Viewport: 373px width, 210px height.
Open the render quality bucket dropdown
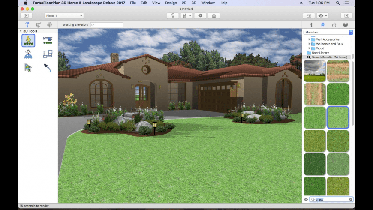[x=186, y=16]
